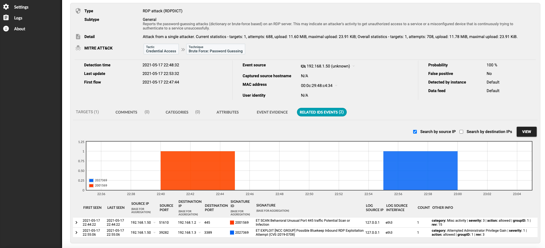Click destination port 445 cell
Image resolution: width=545 pixels, height=248 pixels.
(x=207, y=223)
